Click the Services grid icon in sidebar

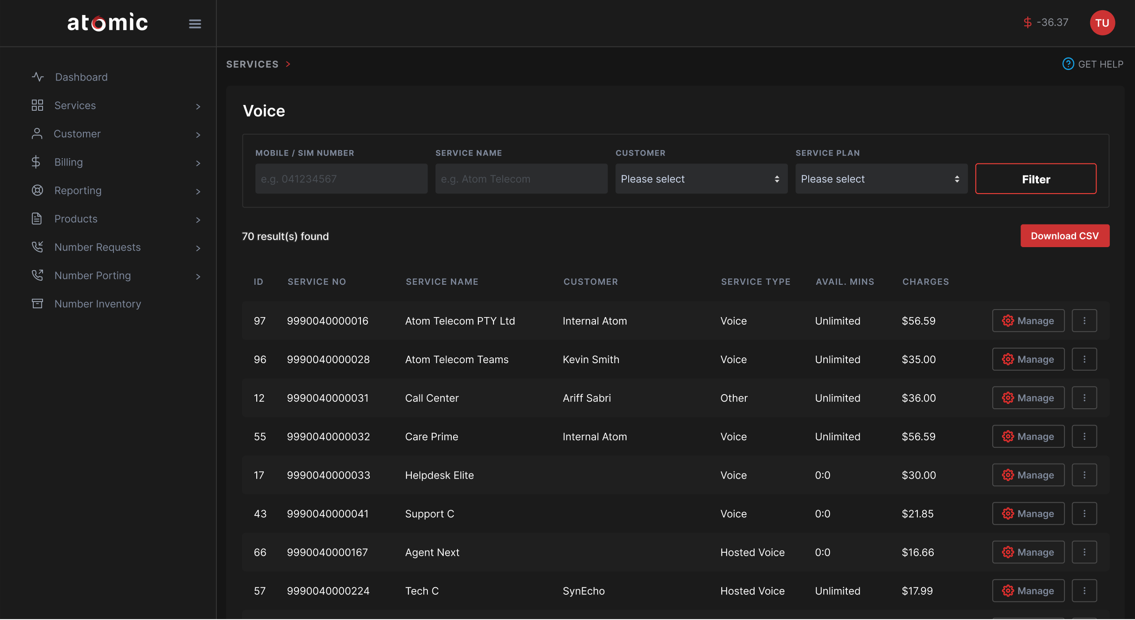[37, 105]
